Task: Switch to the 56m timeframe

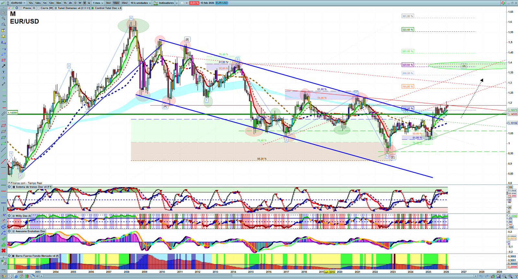Action: 59,3
